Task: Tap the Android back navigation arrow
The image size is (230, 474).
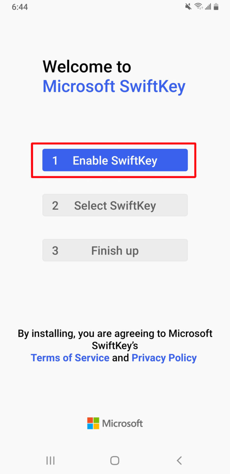Action: click(179, 461)
